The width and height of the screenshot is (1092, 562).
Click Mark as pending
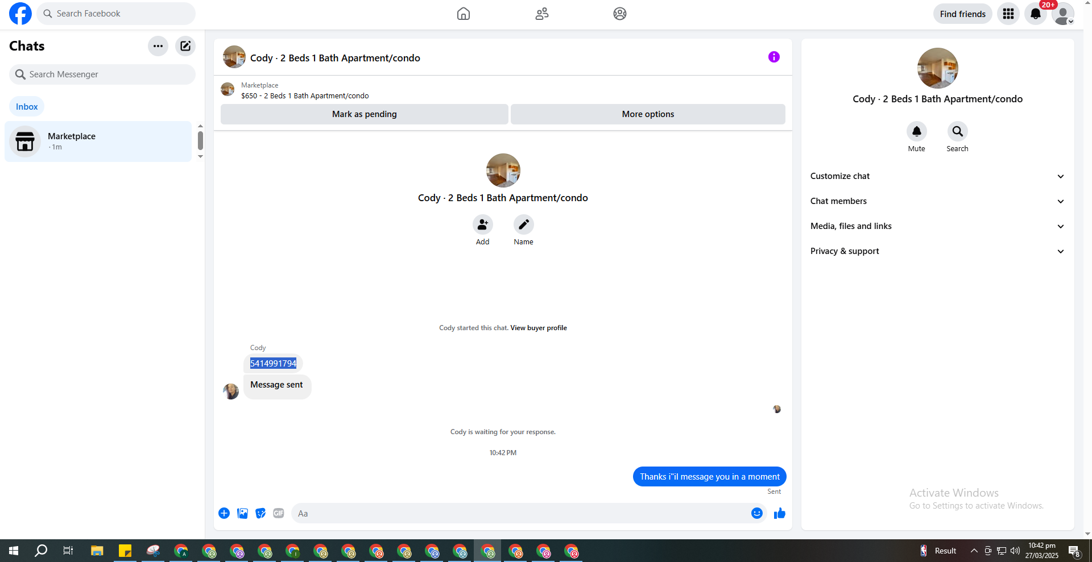click(365, 114)
